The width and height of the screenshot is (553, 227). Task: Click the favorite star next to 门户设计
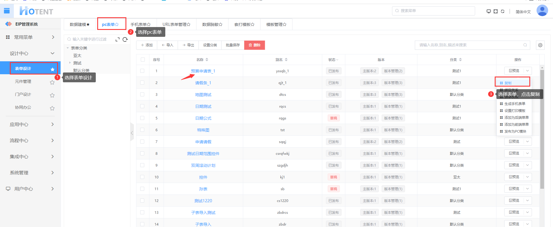coord(52,95)
